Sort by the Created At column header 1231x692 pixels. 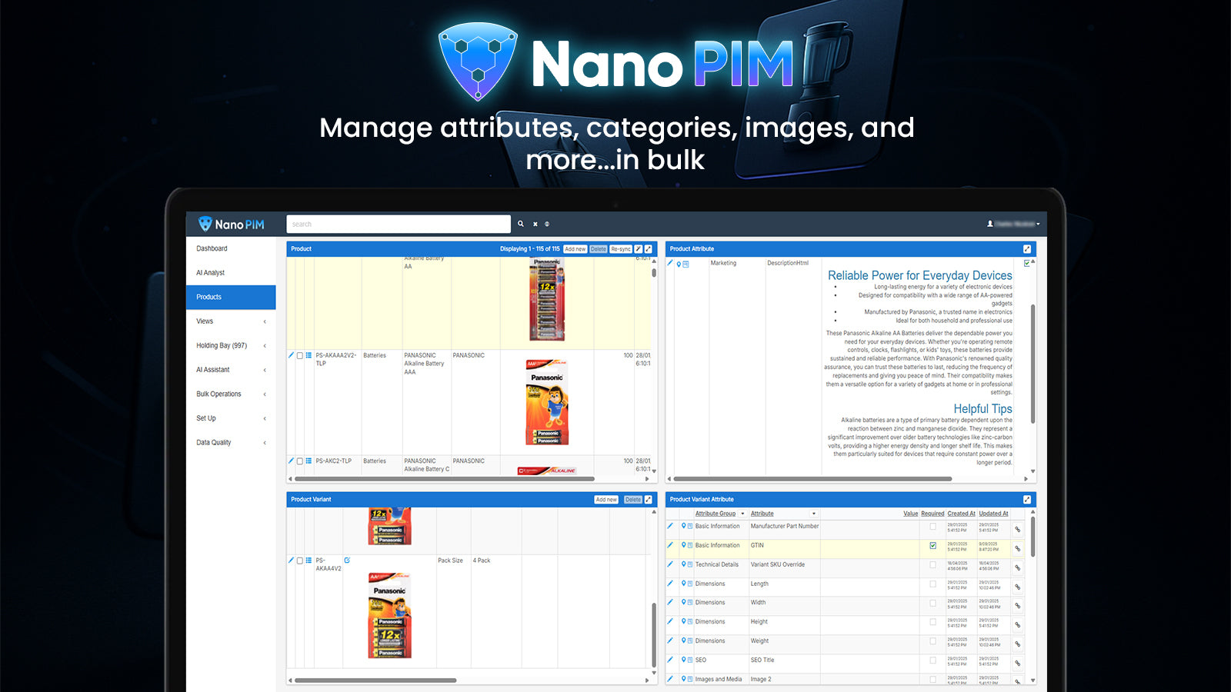[962, 514]
